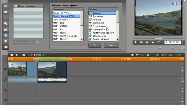Click the preview scrubber handle
The width and height of the screenshot is (187, 105).
coord(159,38)
